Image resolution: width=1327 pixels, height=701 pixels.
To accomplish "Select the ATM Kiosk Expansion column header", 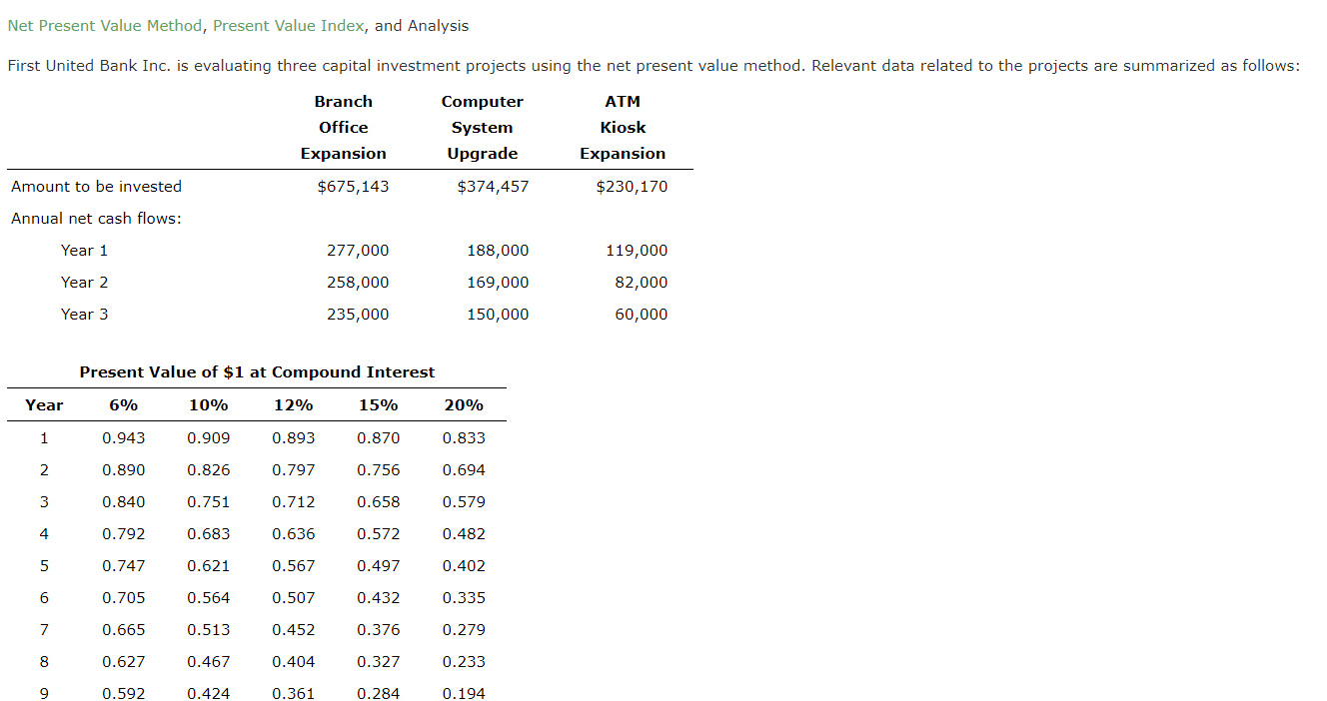I will (623, 127).
